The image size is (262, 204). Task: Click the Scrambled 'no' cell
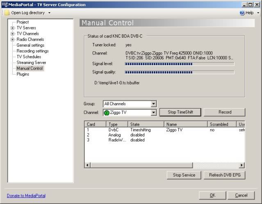[x=212, y=130]
